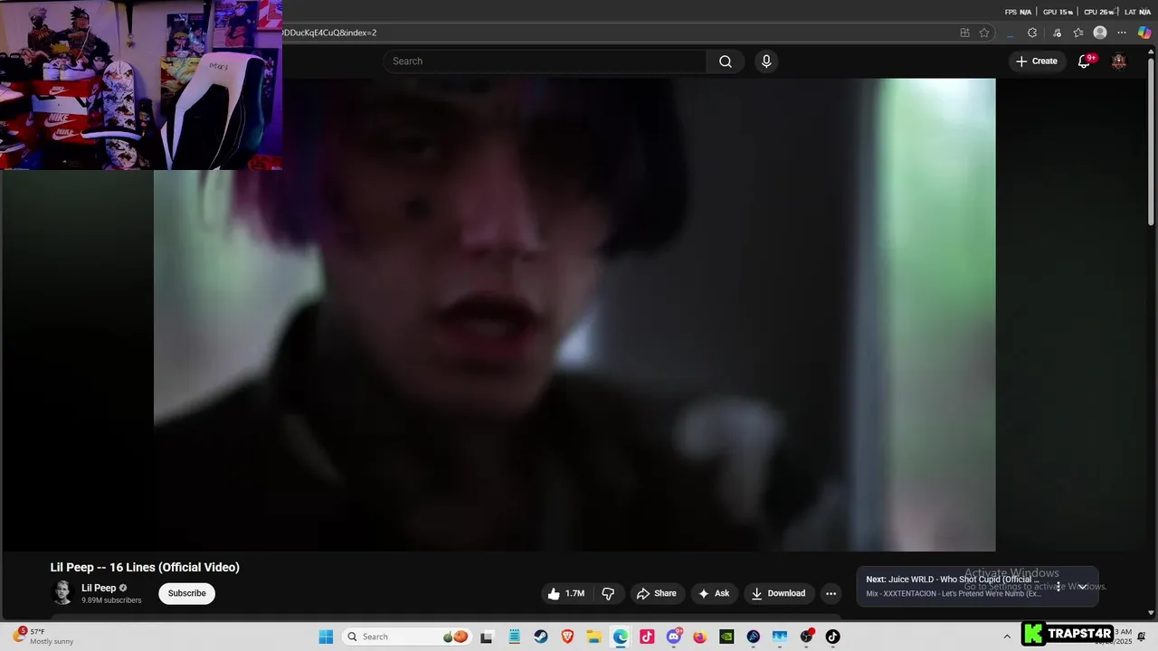Click the Windows taskbar search box
The width and height of the screenshot is (1158, 651).
(407, 637)
